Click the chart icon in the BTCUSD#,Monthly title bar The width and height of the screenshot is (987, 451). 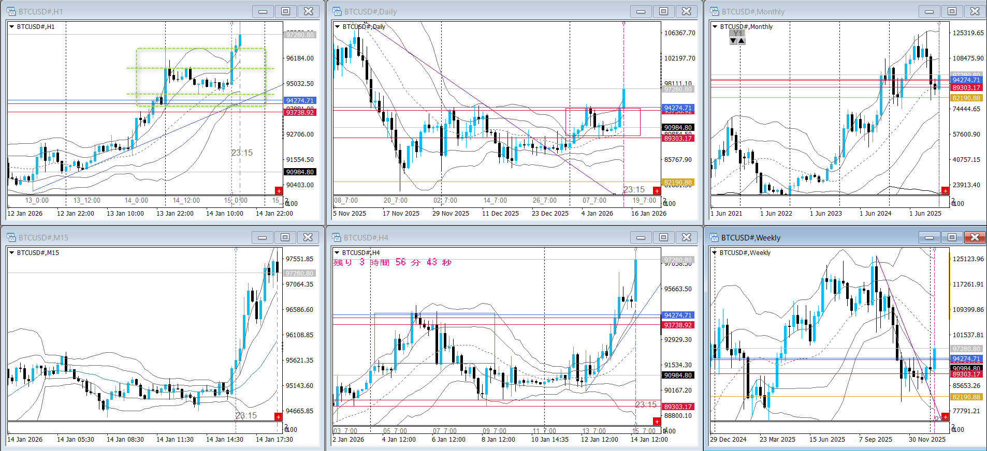715,11
